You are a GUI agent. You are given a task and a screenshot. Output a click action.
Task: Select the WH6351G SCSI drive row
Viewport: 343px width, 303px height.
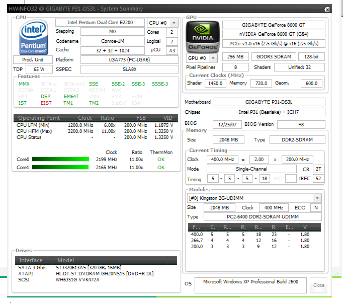[x=96, y=280]
